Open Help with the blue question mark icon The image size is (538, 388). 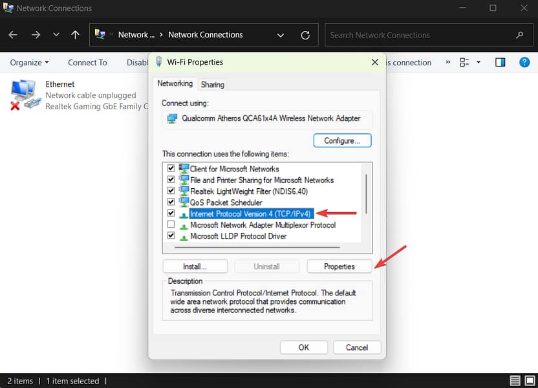pyautogui.click(x=525, y=62)
